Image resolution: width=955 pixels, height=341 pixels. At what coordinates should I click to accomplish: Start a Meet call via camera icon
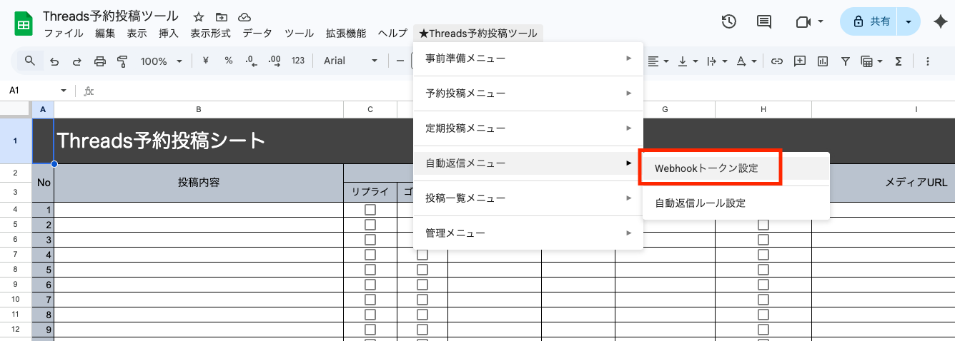803,22
